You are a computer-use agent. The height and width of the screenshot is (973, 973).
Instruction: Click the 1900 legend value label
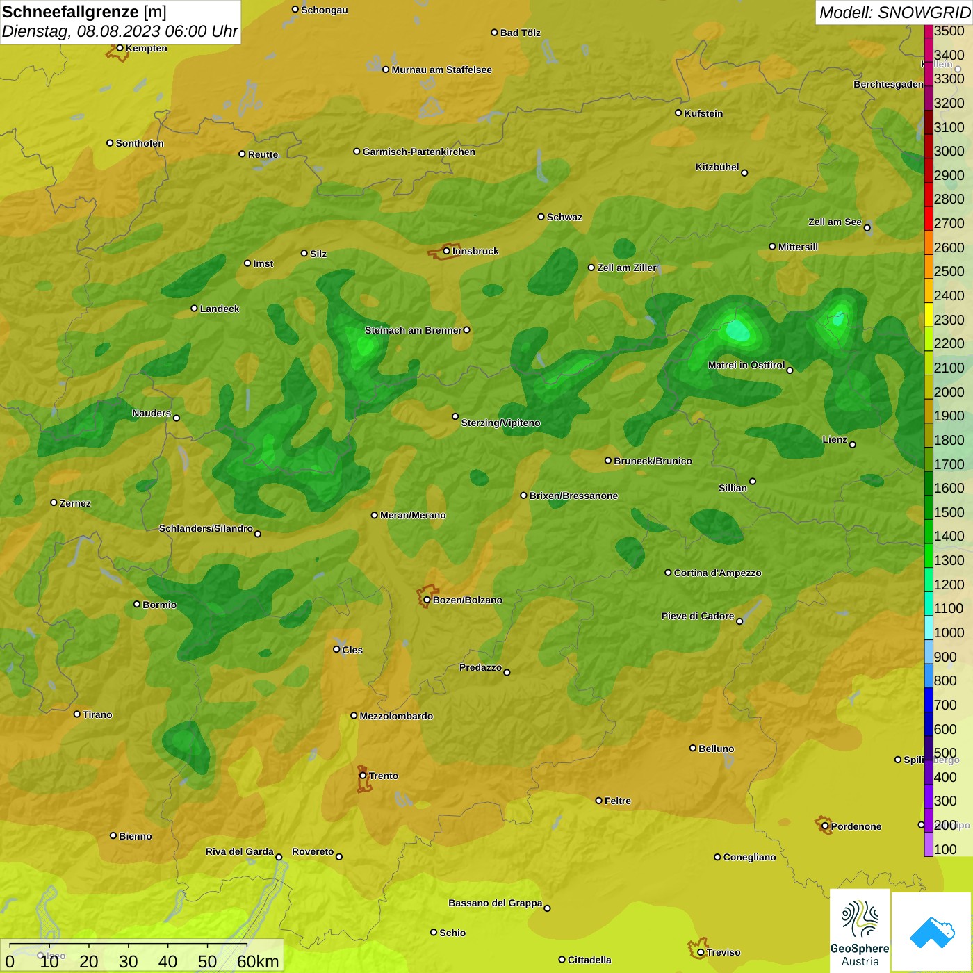click(949, 416)
